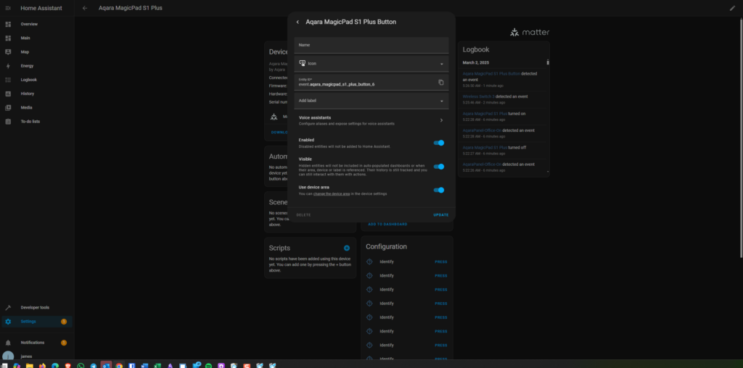Open History from the sidebar

pos(27,93)
